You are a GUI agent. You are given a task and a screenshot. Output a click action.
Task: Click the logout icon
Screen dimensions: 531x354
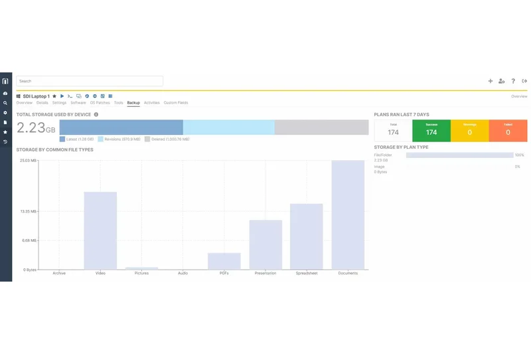(x=524, y=81)
